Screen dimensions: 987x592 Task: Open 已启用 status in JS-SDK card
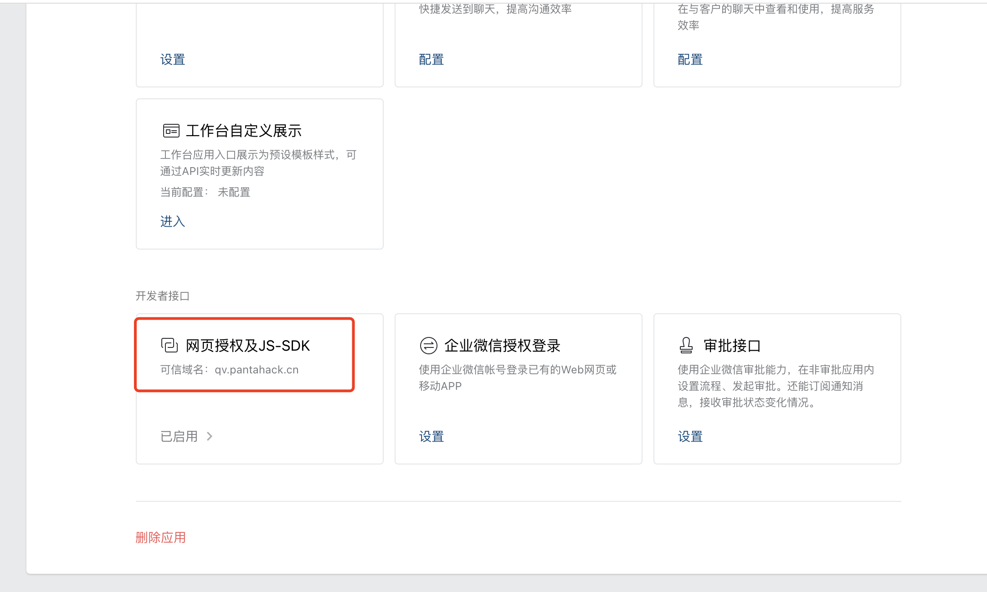coord(179,436)
